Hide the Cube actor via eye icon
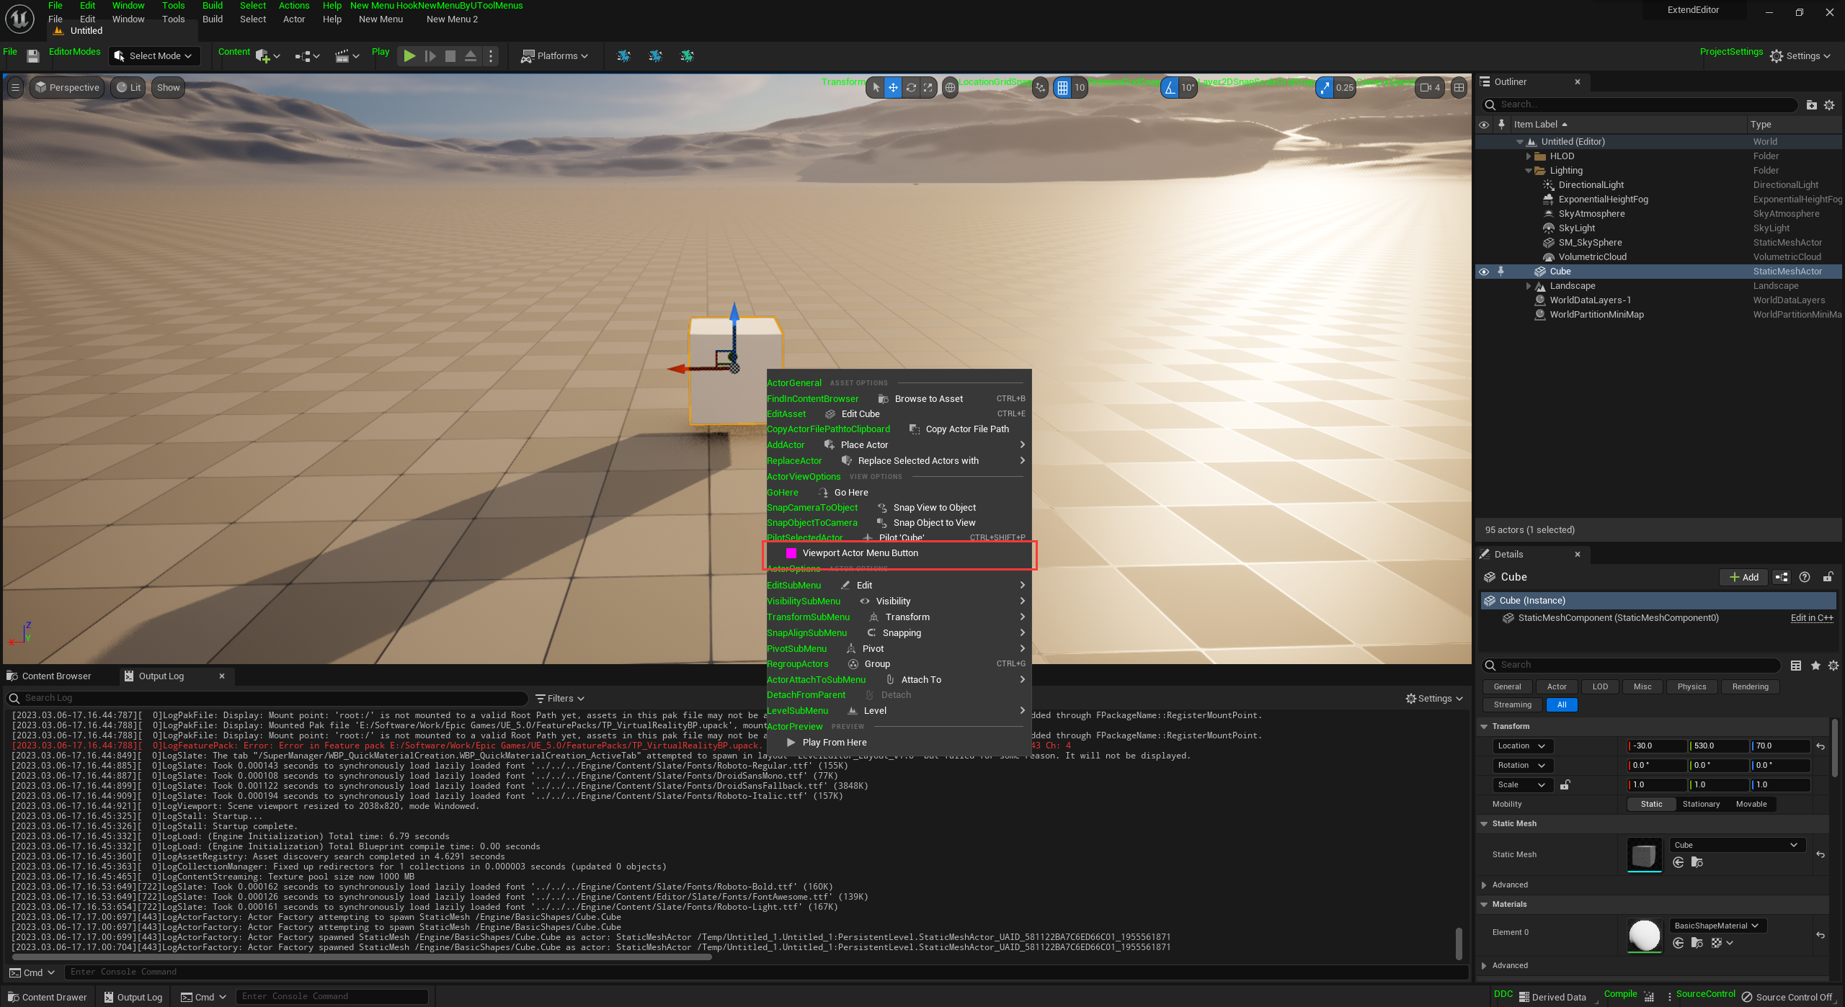This screenshot has width=1845, height=1007. pos(1484,272)
